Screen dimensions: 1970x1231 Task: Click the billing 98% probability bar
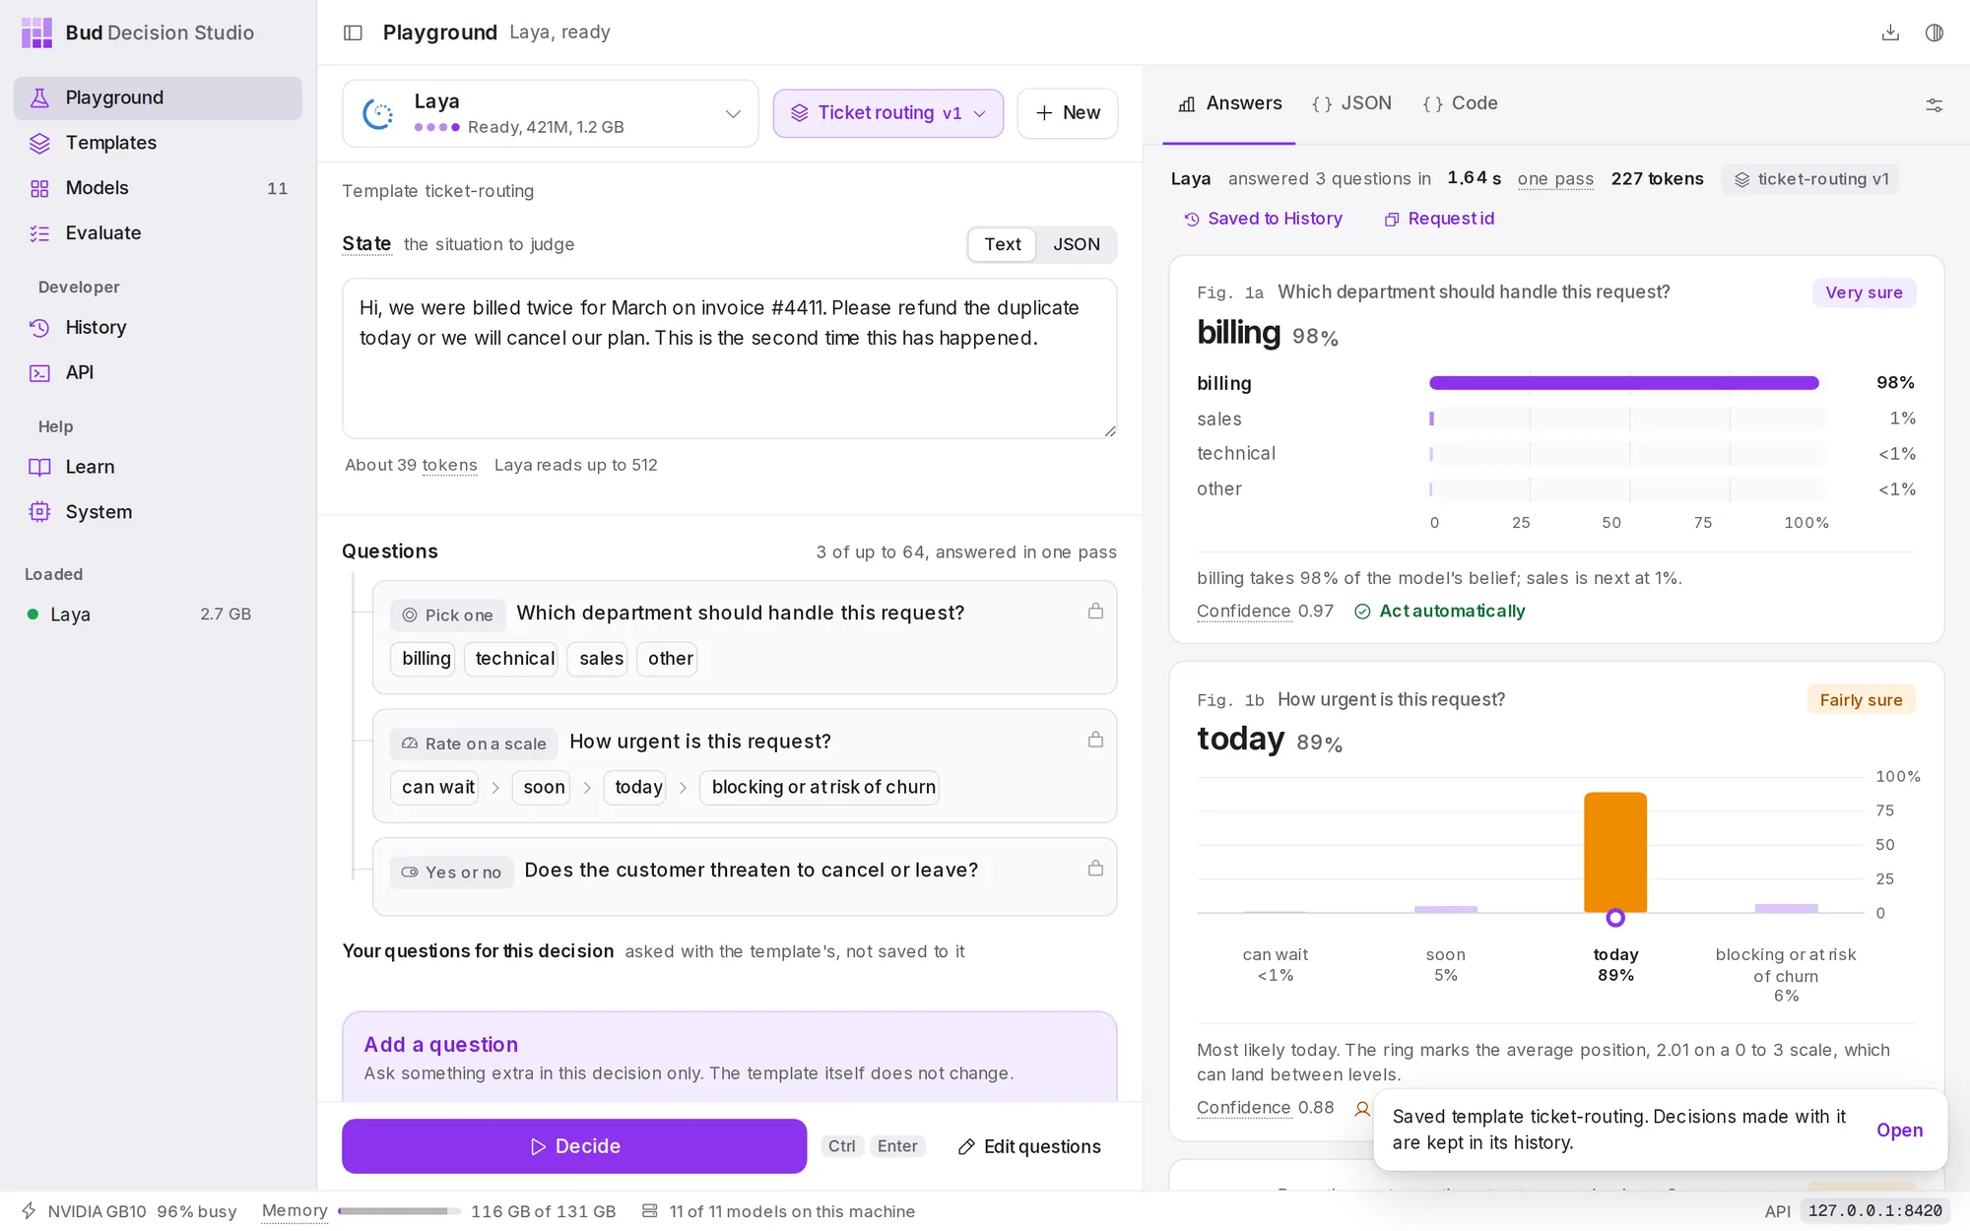click(1623, 383)
